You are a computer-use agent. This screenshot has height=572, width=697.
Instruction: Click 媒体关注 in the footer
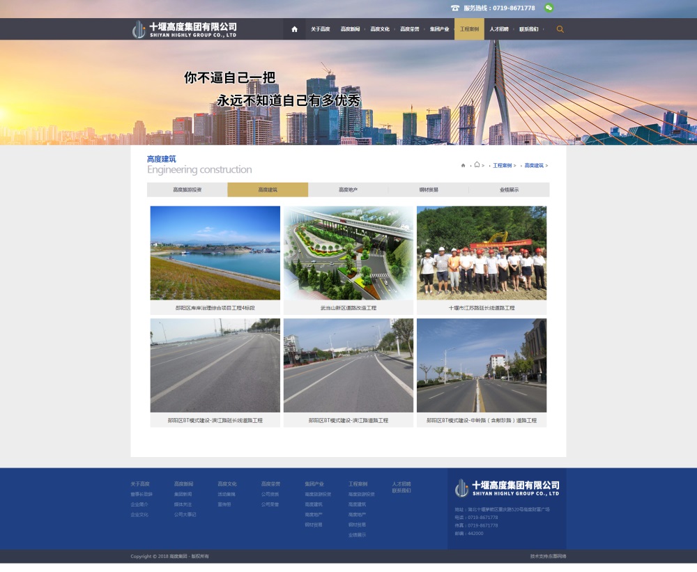click(x=183, y=504)
